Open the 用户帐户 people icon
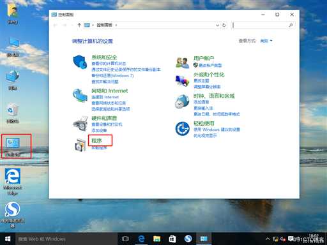This screenshot has height=245, width=327. tap(182, 63)
